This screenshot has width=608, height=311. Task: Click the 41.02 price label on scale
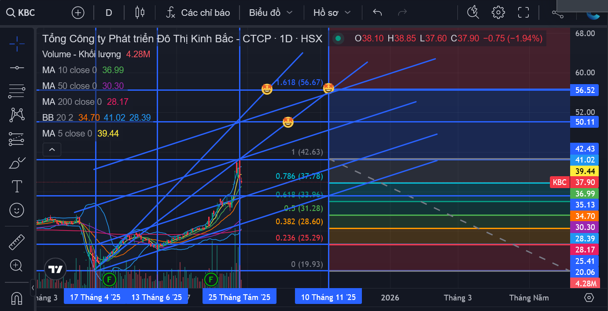tap(585, 160)
